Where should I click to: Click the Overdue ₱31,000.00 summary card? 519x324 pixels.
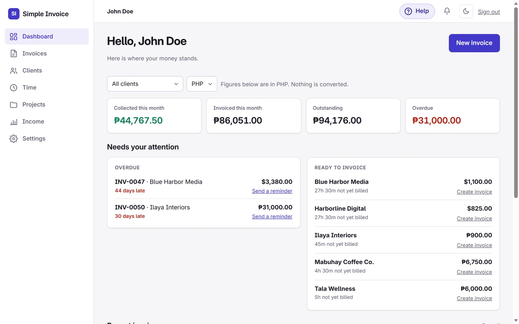(x=453, y=116)
